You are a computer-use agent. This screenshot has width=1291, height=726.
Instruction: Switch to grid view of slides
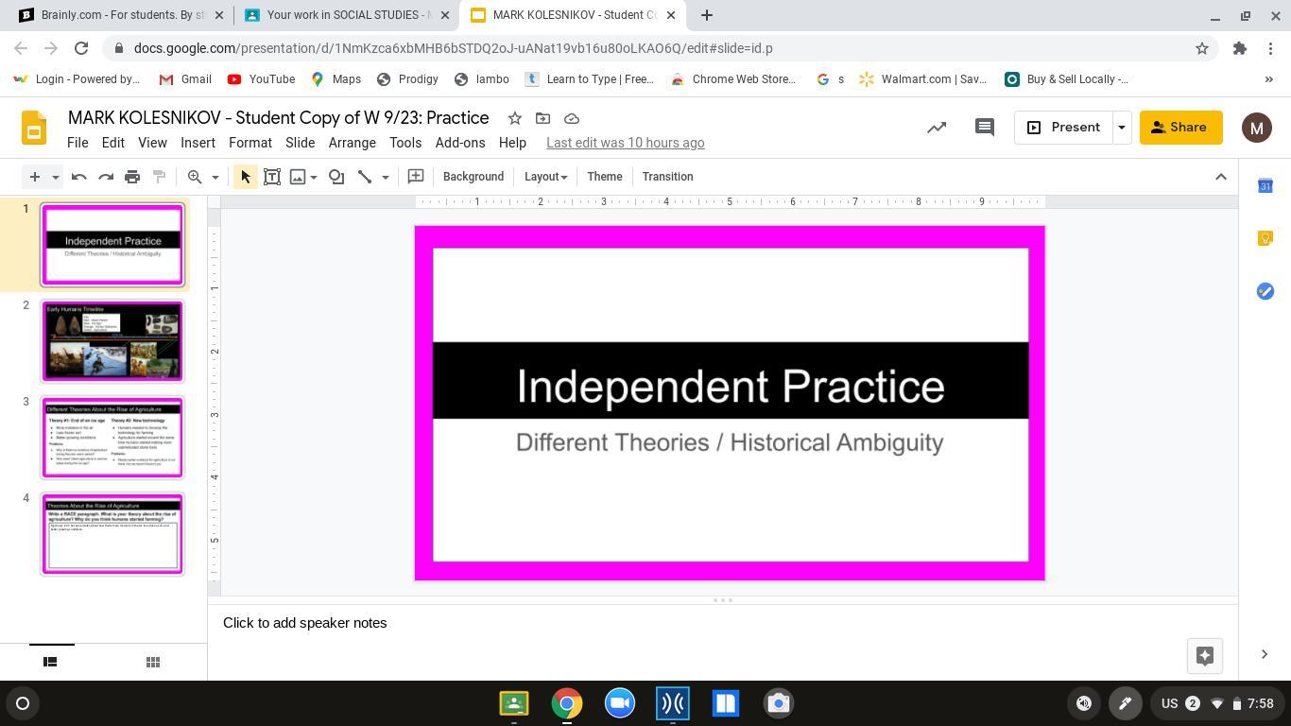pos(152,662)
